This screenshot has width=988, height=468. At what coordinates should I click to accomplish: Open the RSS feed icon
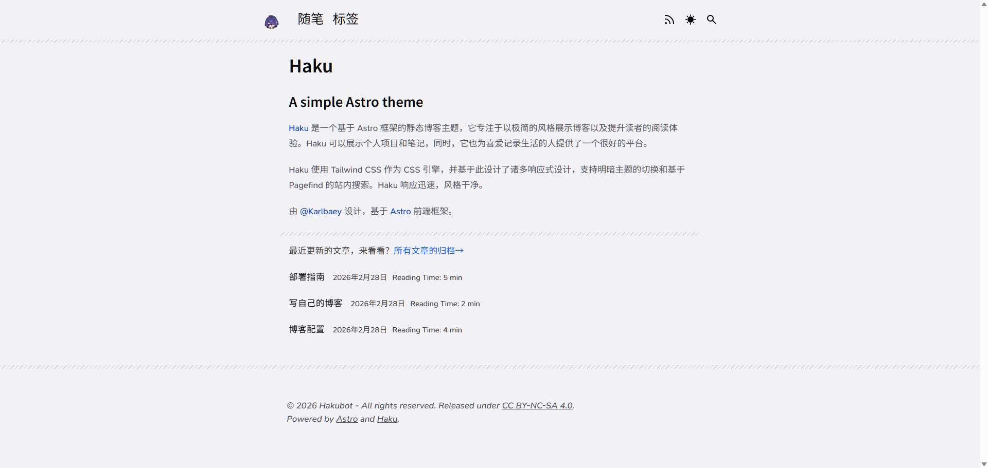click(x=669, y=20)
